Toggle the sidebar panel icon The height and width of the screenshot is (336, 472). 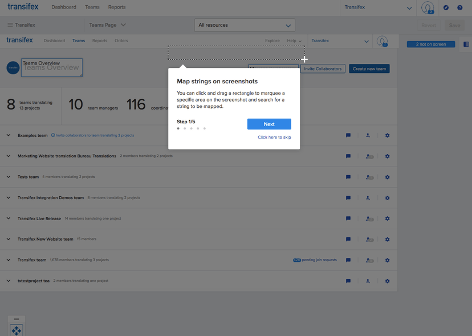(466, 44)
